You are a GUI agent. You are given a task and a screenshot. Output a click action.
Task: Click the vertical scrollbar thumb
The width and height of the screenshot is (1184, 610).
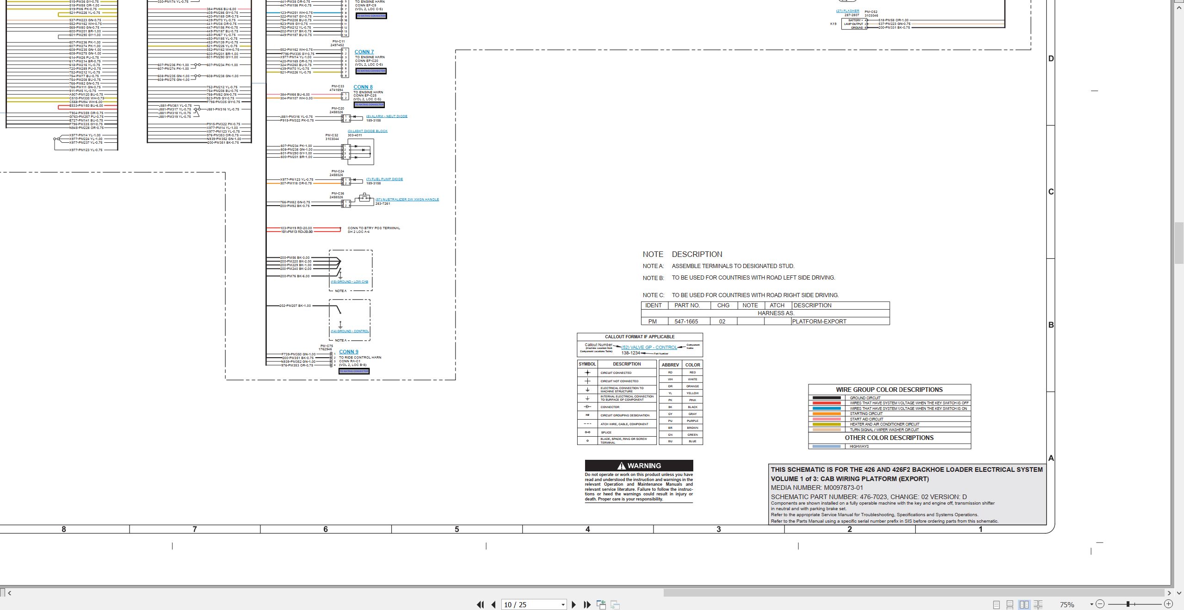(1179, 243)
